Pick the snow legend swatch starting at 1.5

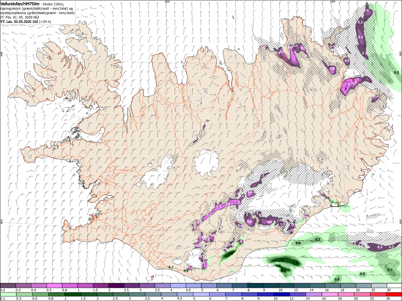pyautogui.click(x=100, y=285)
